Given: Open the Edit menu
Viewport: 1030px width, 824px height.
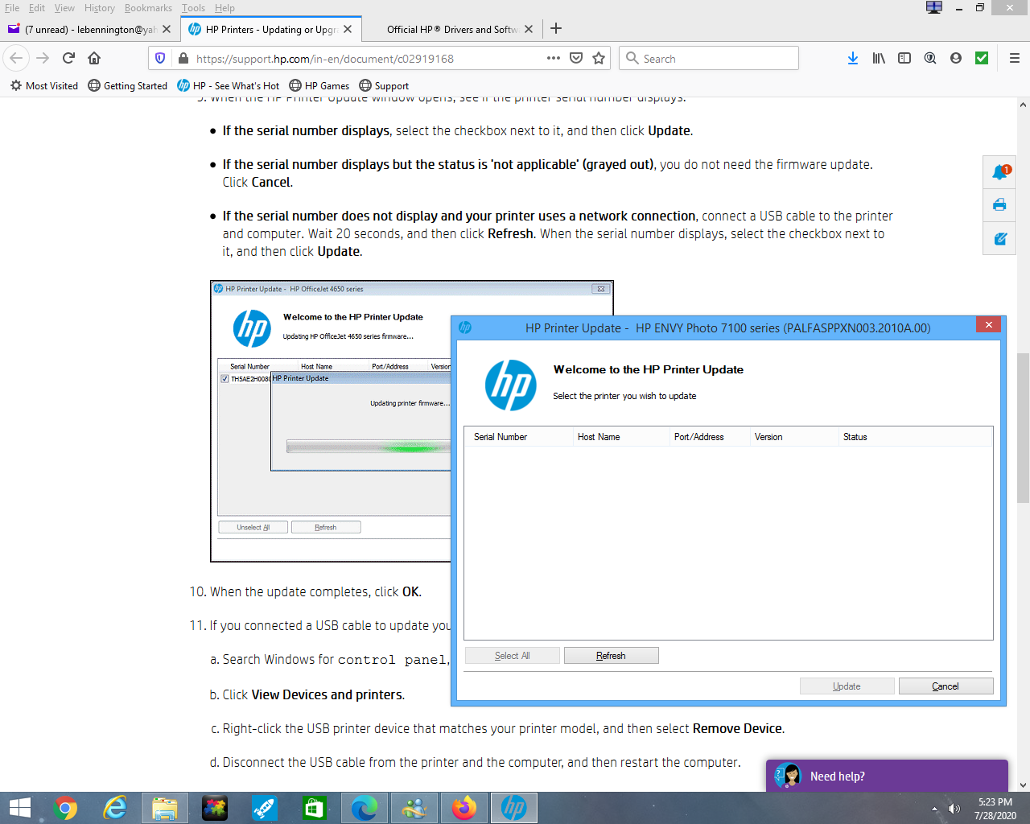Looking at the screenshot, I should (37, 8).
